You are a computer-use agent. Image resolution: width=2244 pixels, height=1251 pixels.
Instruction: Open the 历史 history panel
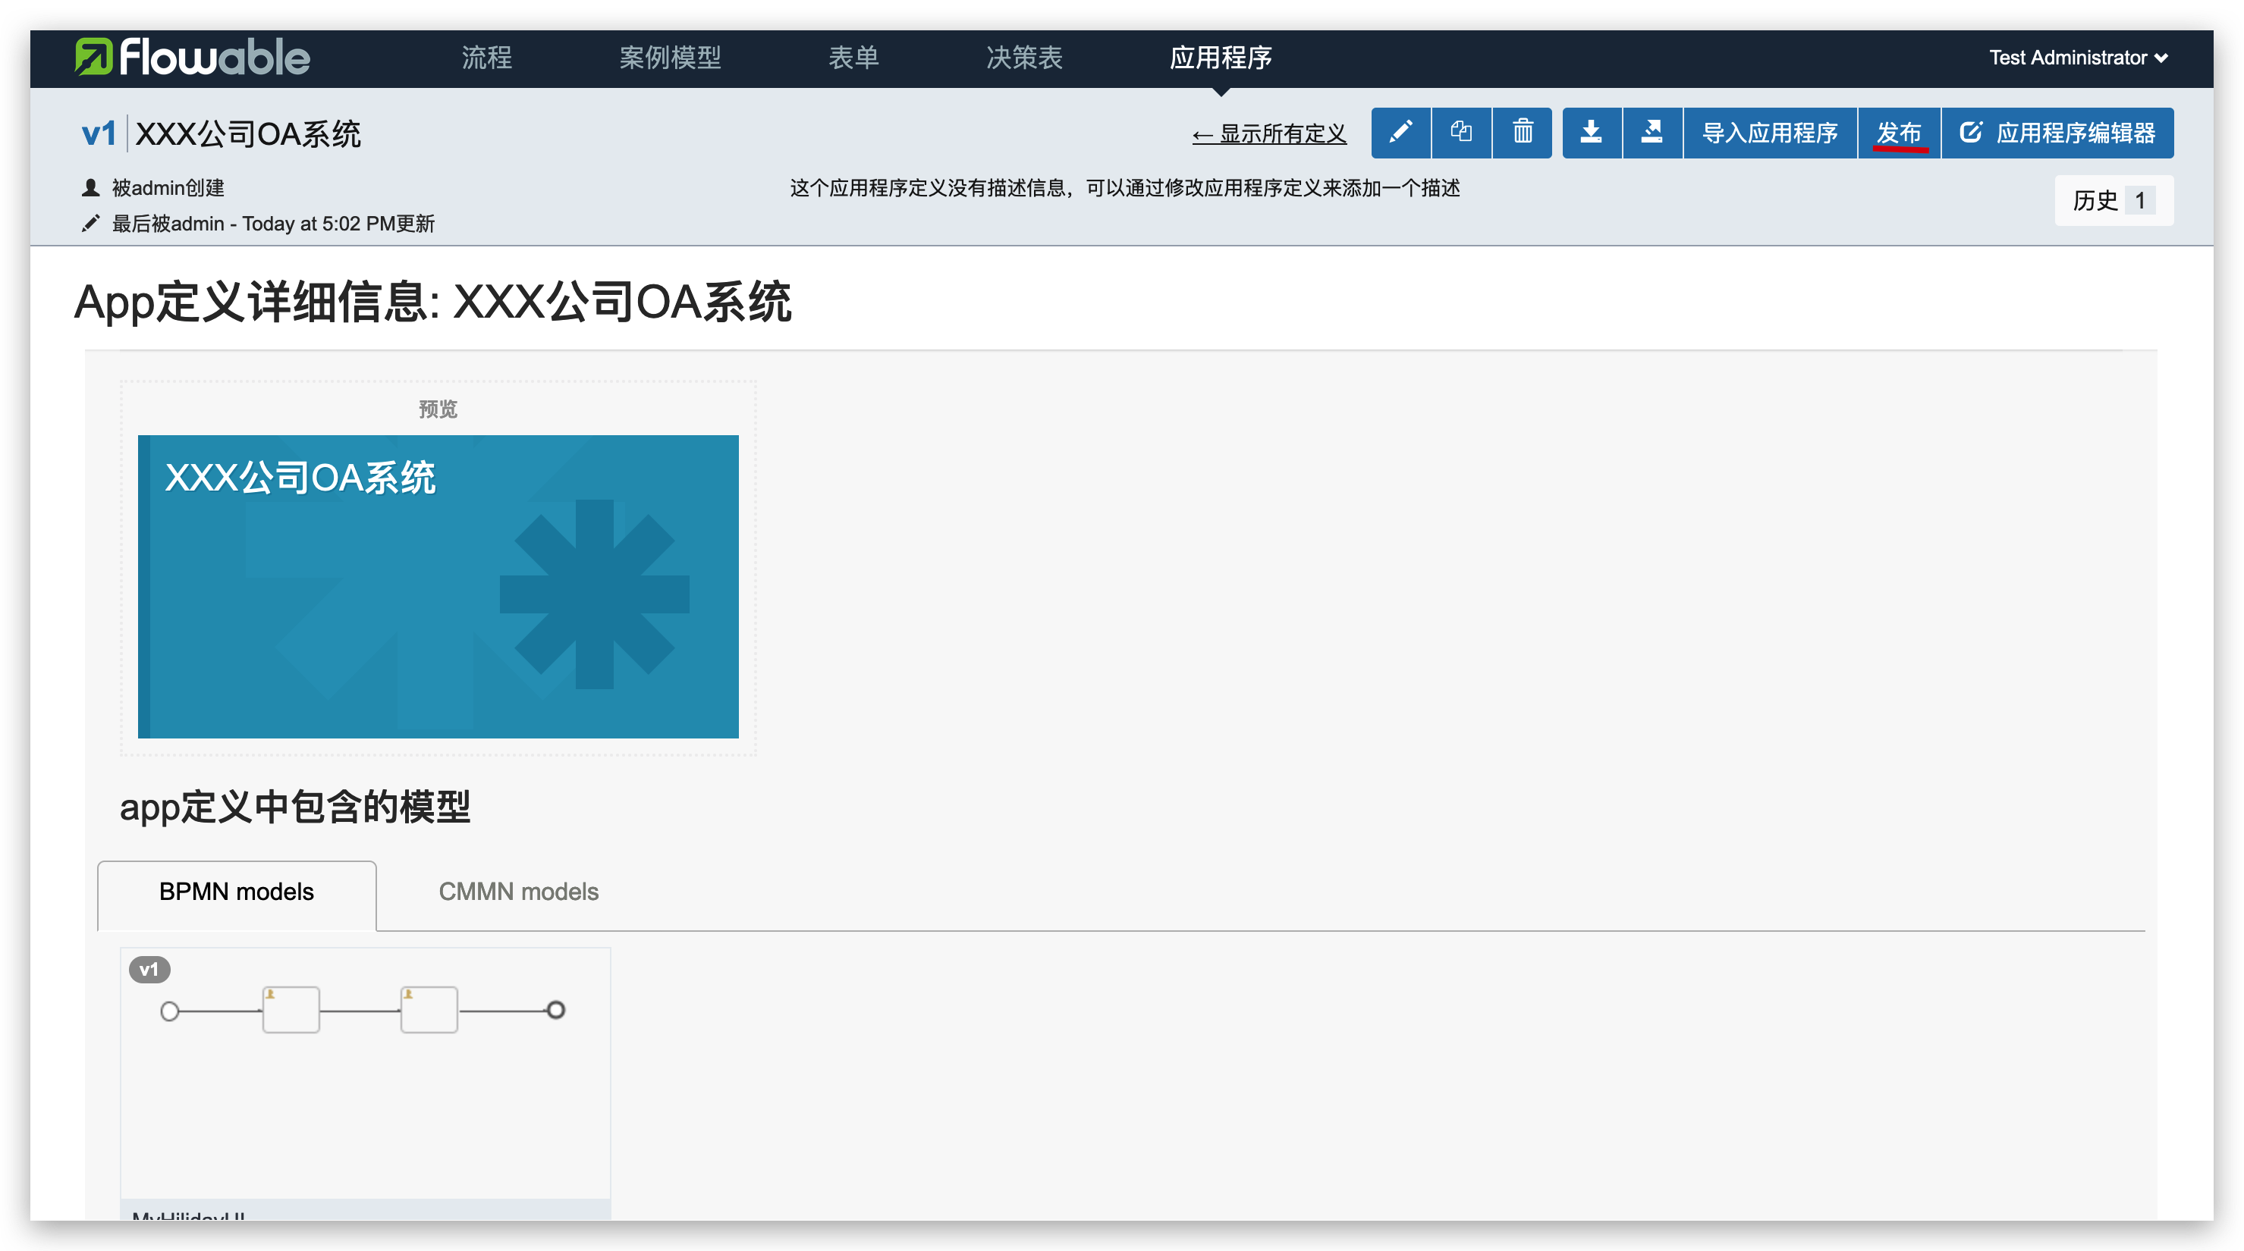coord(2114,199)
